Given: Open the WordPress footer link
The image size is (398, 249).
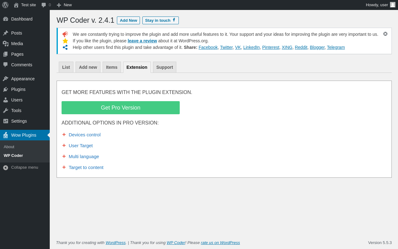Looking at the screenshot, I should [x=116, y=242].
